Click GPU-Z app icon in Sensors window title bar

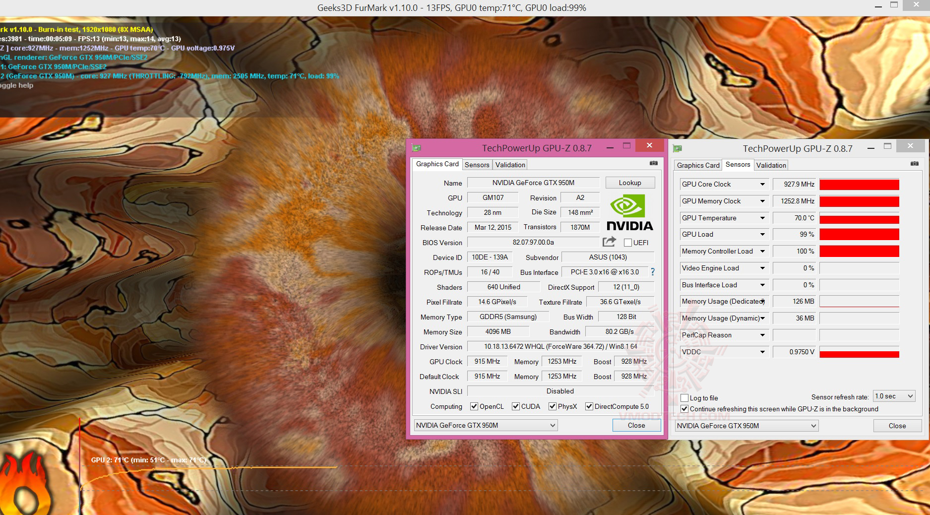click(677, 148)
